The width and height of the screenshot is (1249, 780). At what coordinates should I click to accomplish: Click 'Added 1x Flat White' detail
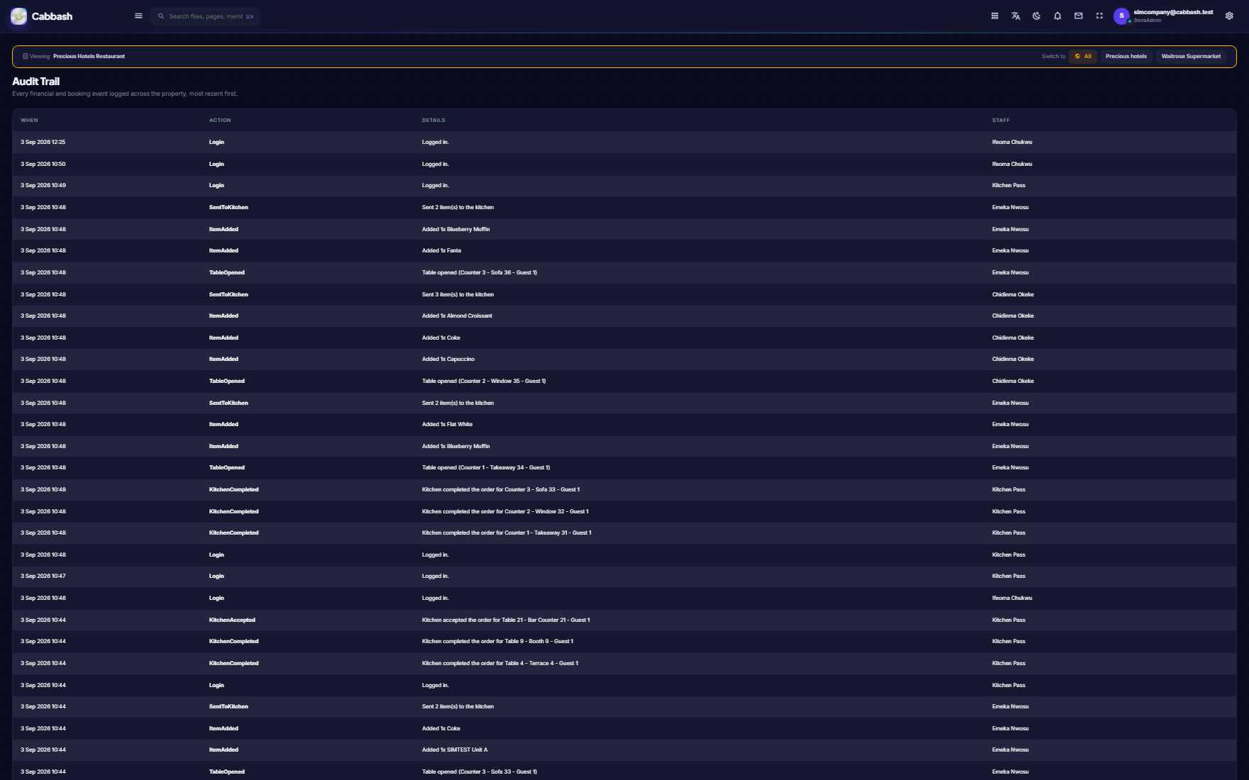coord(447,425)
